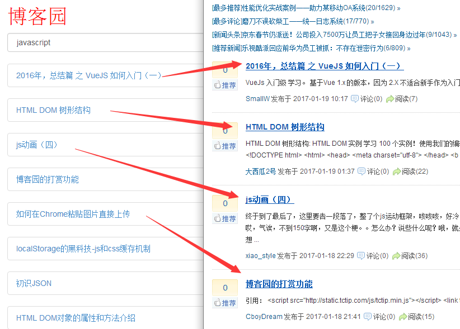Viewport: 460px width, 329px height.
Task: Click vote count box of js动画 post
Action: [x=225, y=203]
